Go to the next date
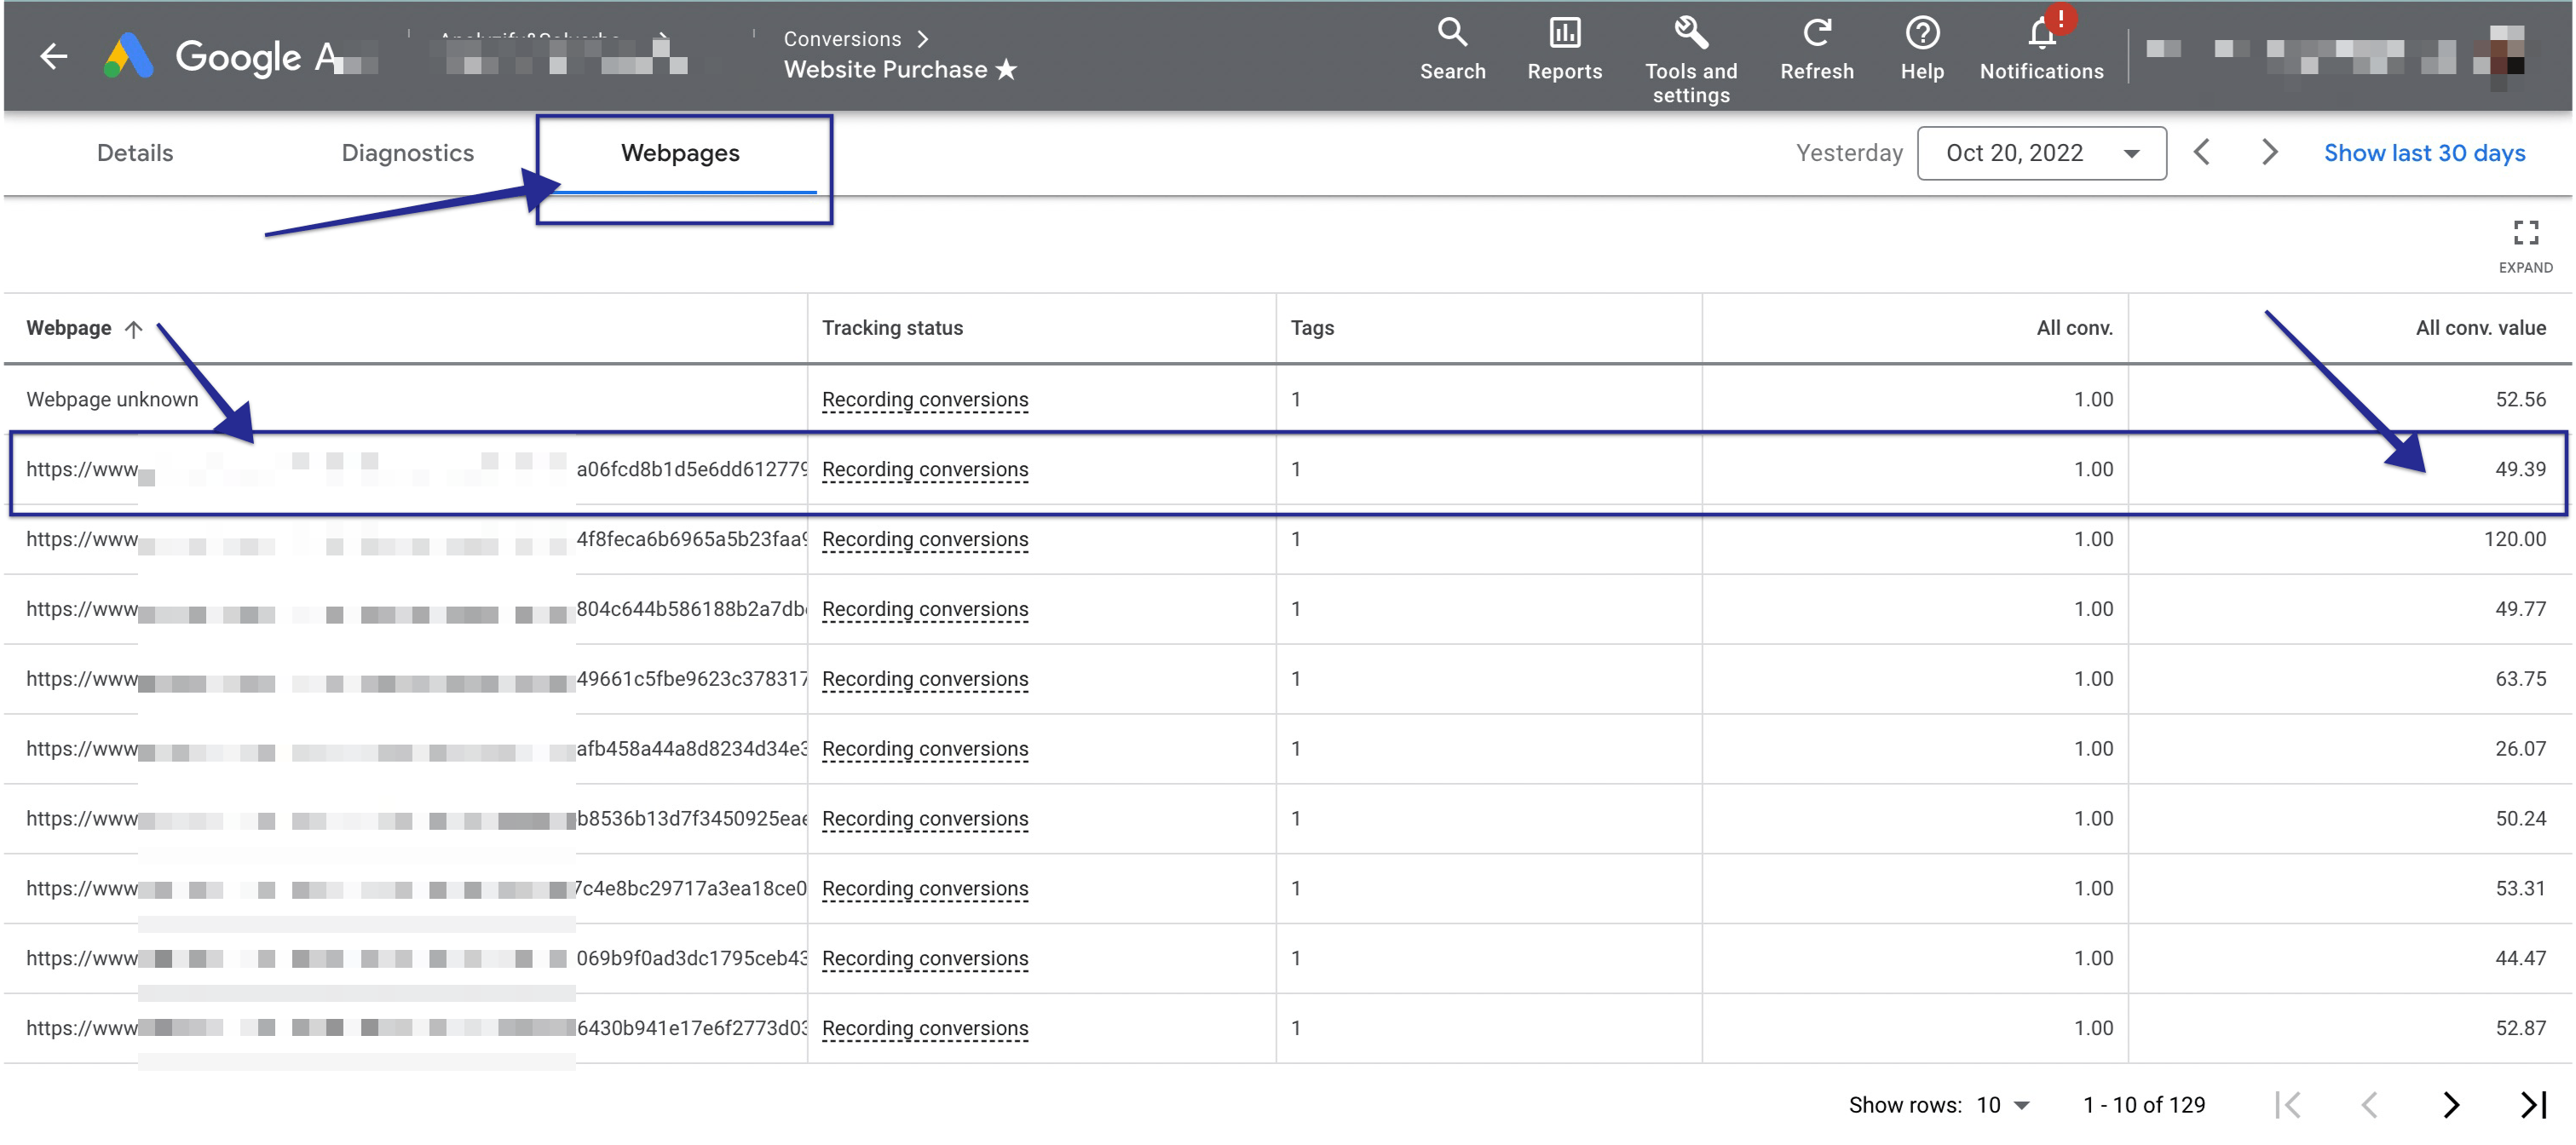Viewport: 2576px width, 1145px height. (2269, 152)
